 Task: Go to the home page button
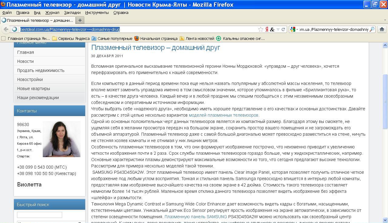click(x=382, y=29)
